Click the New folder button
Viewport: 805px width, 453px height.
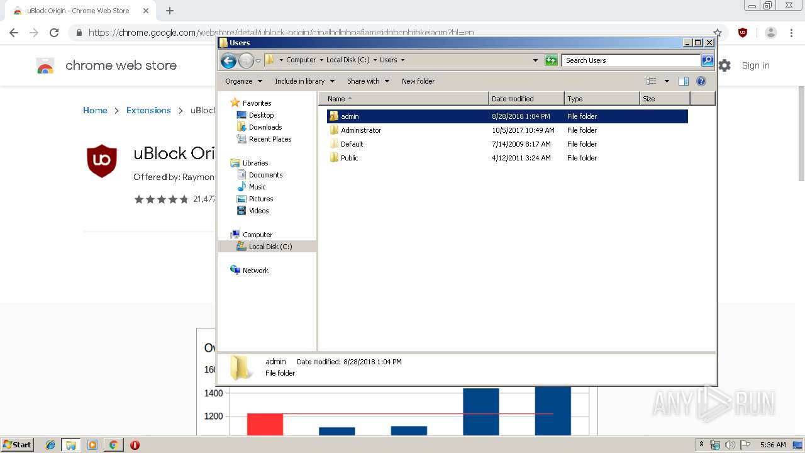point(418,81)
